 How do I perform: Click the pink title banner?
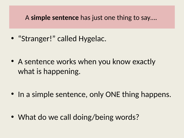tap(92, 17)
